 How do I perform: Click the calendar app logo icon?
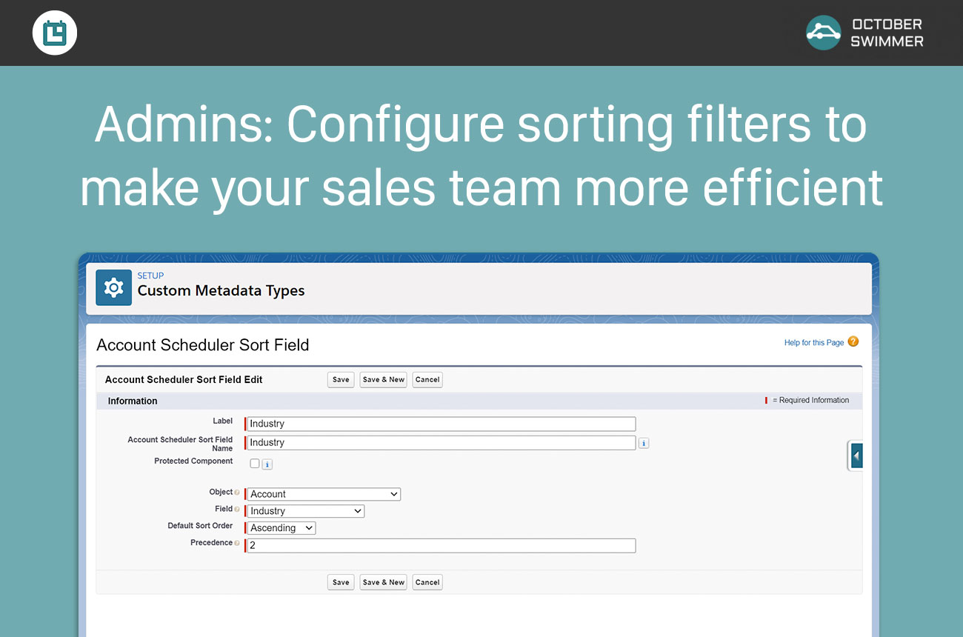pos(55,33)
